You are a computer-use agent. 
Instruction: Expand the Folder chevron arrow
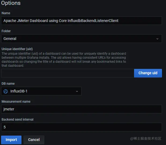157,39
